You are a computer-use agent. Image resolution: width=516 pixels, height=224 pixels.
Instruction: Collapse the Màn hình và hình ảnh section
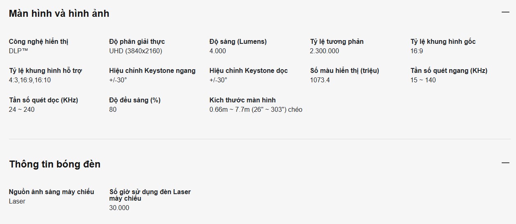point(505,12)
